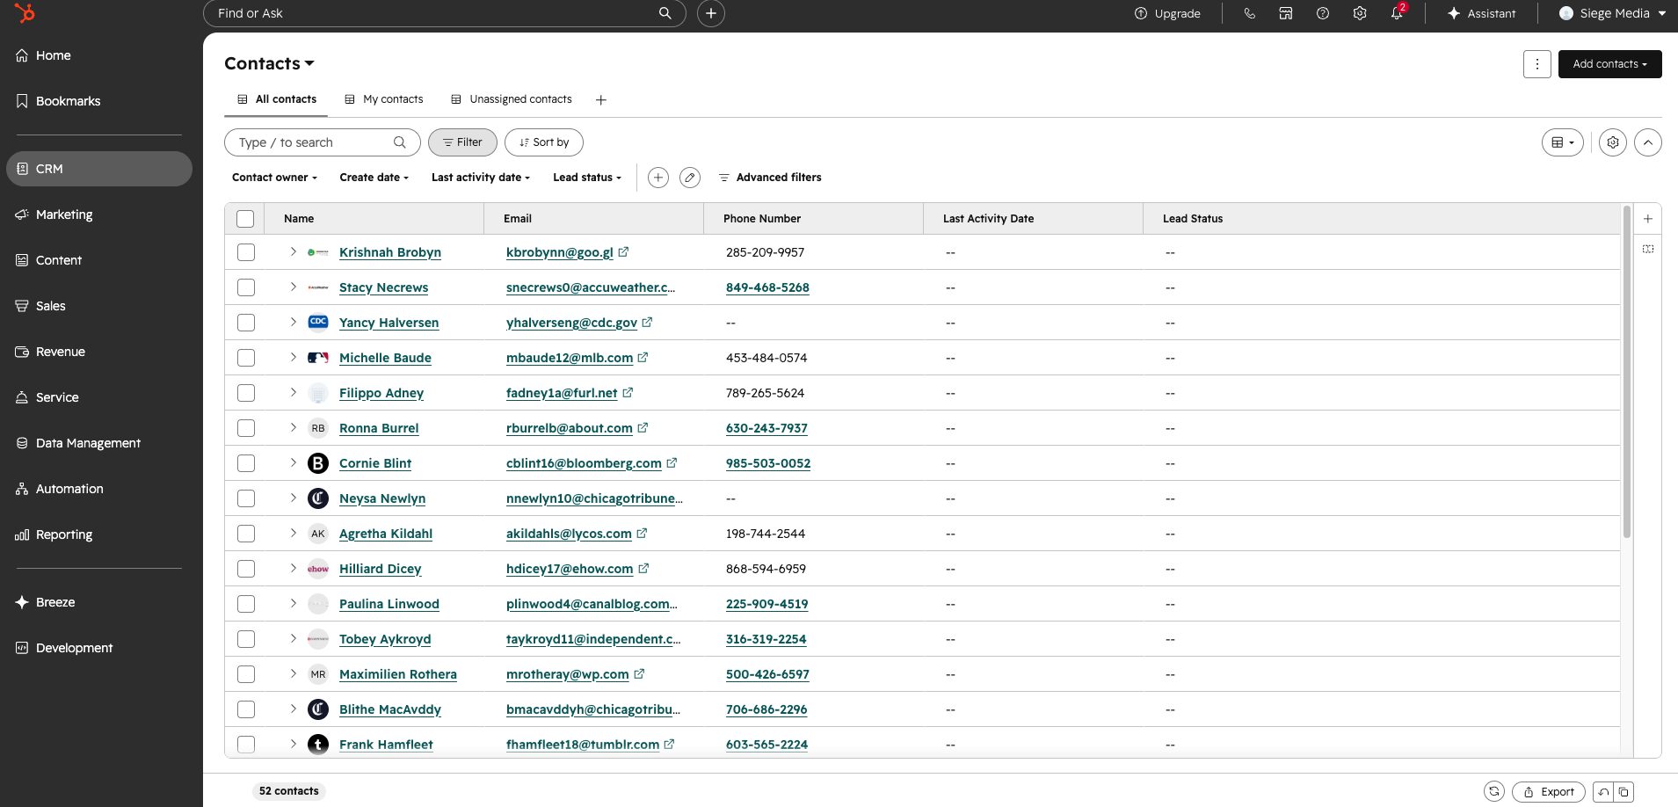Open the calling phone icon
Viewport: 1678px width, 807px height.
1249,13
